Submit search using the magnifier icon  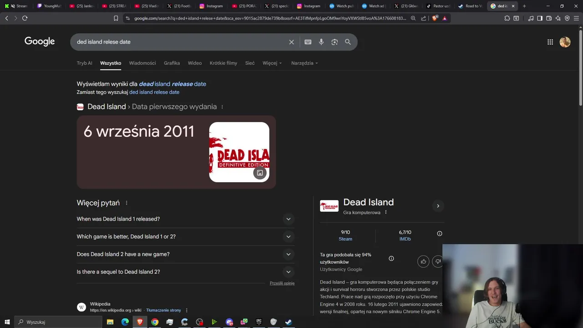[x=348, y=42]
